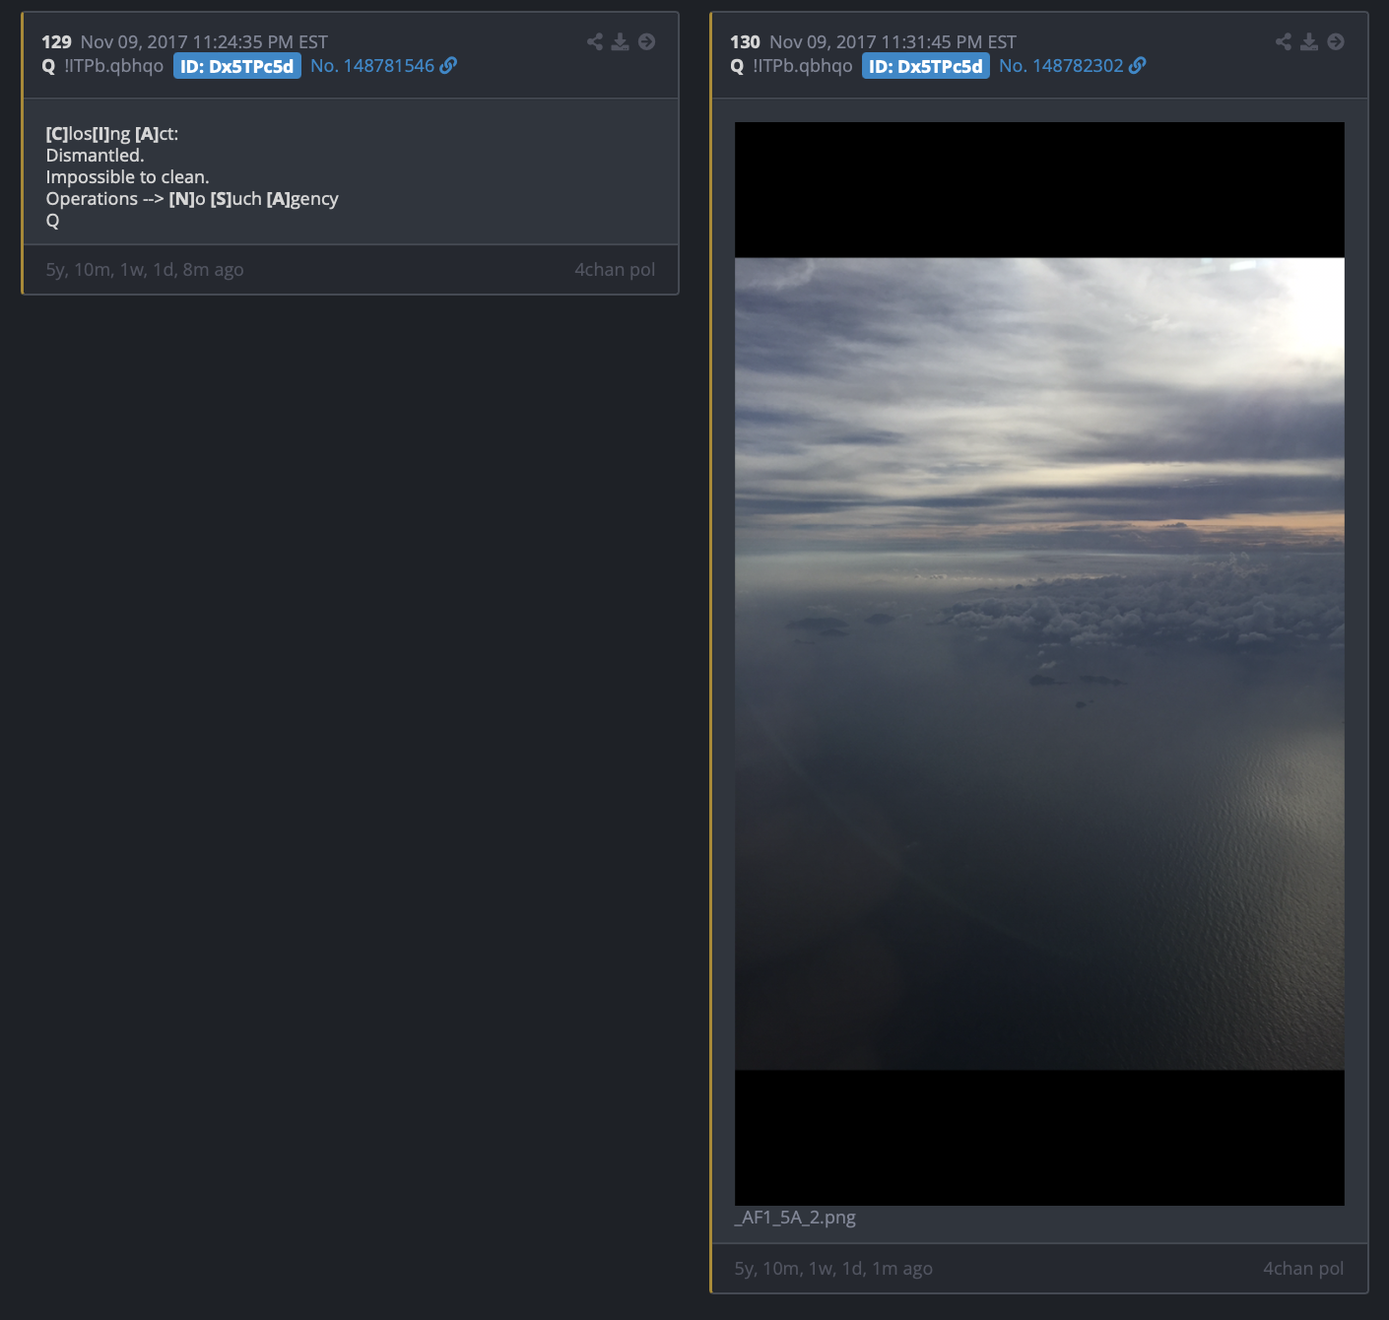
Task: Open post No. 148781546 link
Action: (372, 65)
